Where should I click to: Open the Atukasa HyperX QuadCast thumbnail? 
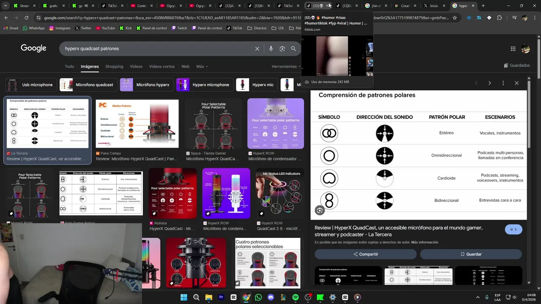point(172,193)
